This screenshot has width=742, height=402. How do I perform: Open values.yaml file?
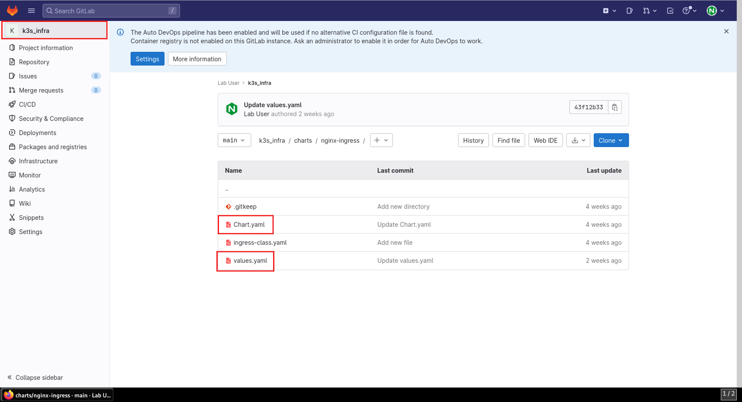(250, 260)
